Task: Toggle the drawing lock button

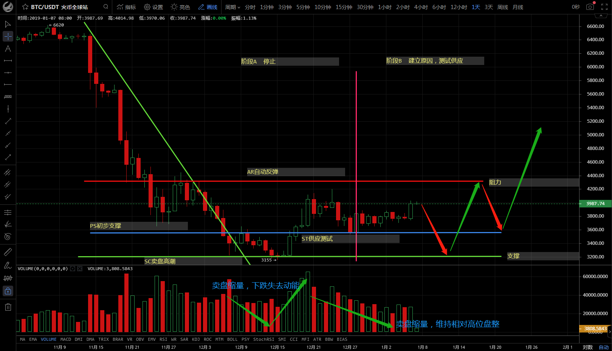Action: 8,291
